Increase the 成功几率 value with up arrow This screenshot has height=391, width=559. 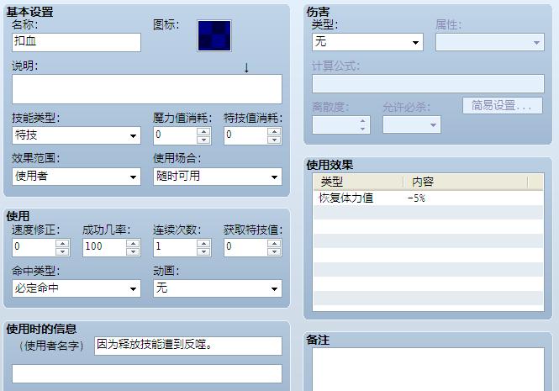point(133,243)
